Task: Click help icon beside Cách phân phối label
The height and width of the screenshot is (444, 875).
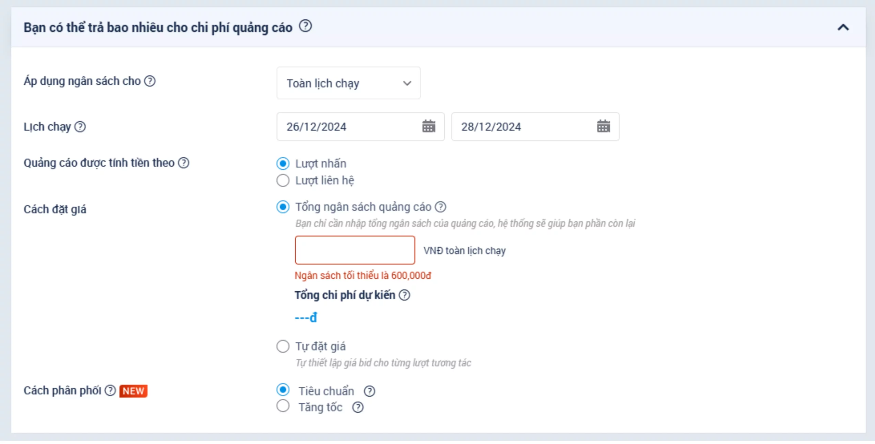Action: (110, 390)
